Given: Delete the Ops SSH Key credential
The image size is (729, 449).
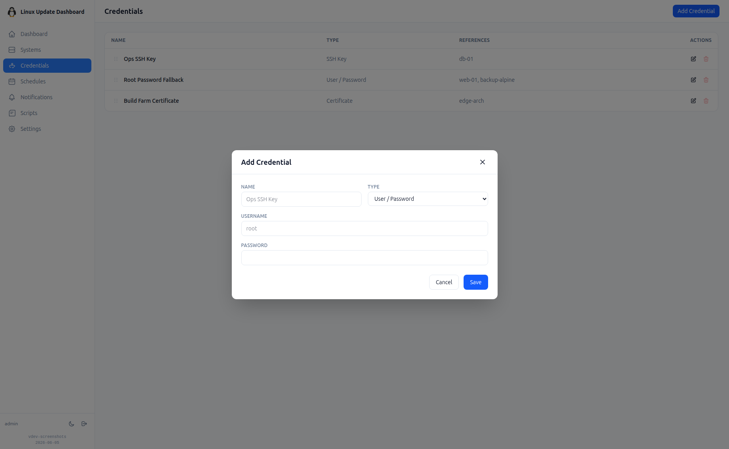Looking at the screenshot, I should pyautogui.click(x=706, y=59).
